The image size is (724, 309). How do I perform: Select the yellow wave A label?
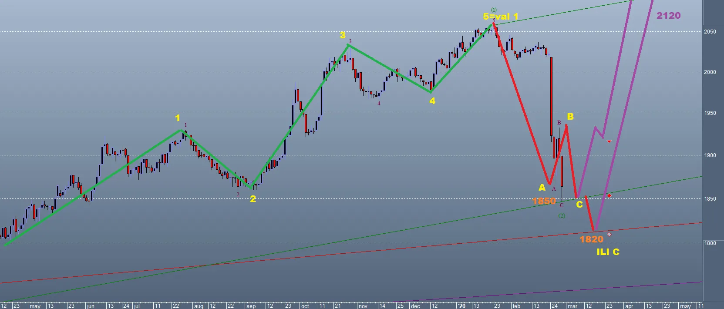point(542,188)
